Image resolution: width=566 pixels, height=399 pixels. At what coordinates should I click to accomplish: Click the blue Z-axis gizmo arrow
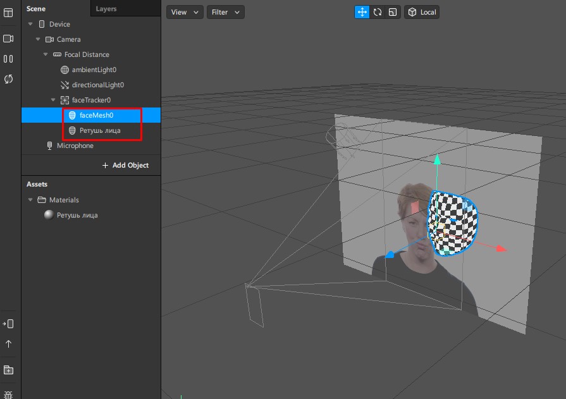tap(390, 254)
